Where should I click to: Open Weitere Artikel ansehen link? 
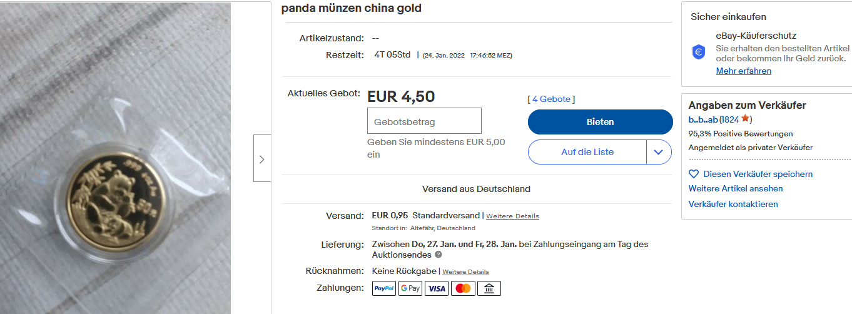(735, 188)
